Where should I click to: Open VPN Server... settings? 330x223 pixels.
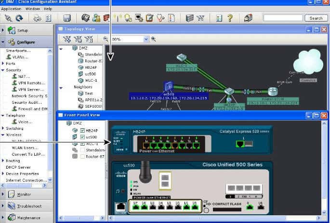coord(31,90)
